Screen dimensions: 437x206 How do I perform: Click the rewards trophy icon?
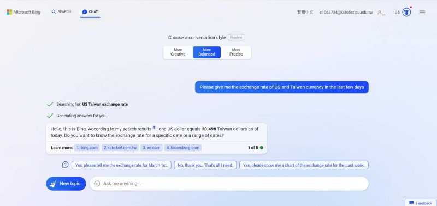(406, 12)
